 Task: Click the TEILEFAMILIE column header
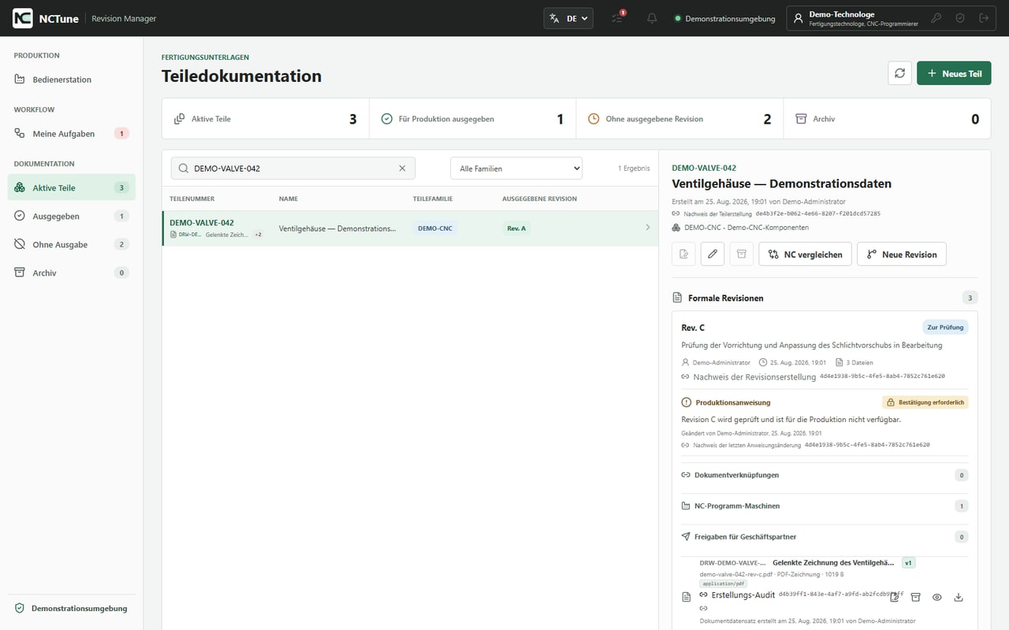433,199
